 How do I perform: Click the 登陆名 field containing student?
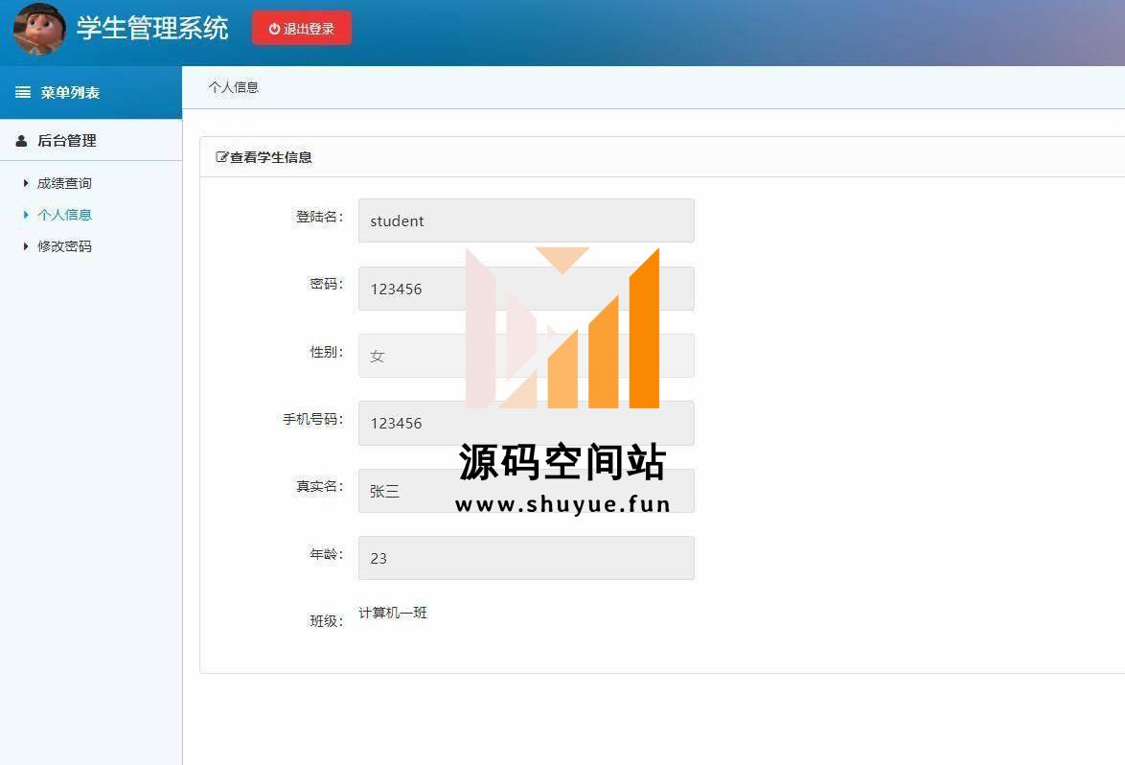[x=526, y=220]
